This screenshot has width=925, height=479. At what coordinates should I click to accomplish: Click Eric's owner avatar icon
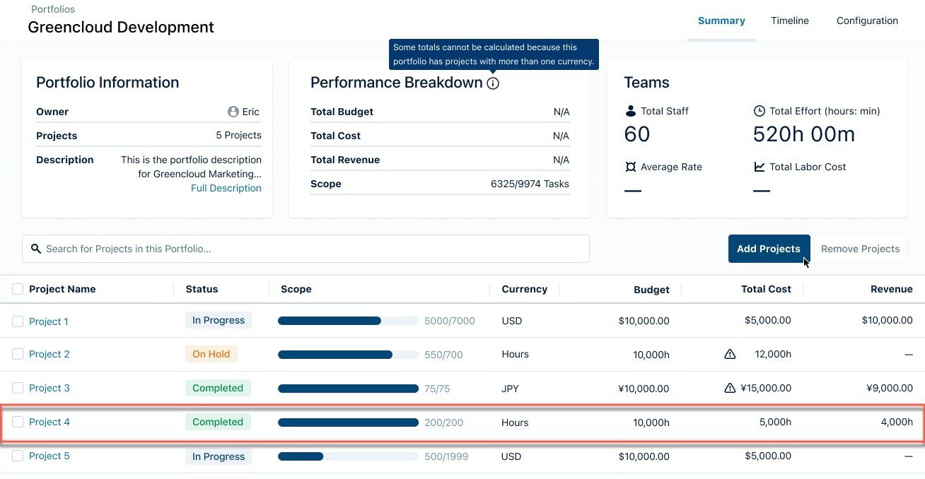click(233, 111)
